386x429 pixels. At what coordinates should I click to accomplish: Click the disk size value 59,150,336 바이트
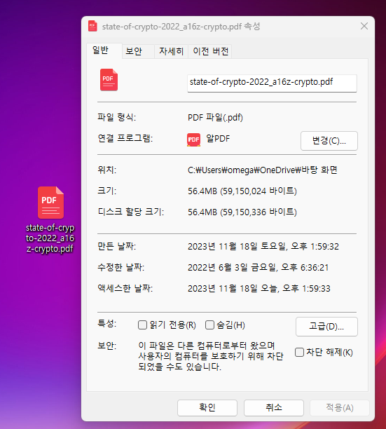(x=259, y=212)
